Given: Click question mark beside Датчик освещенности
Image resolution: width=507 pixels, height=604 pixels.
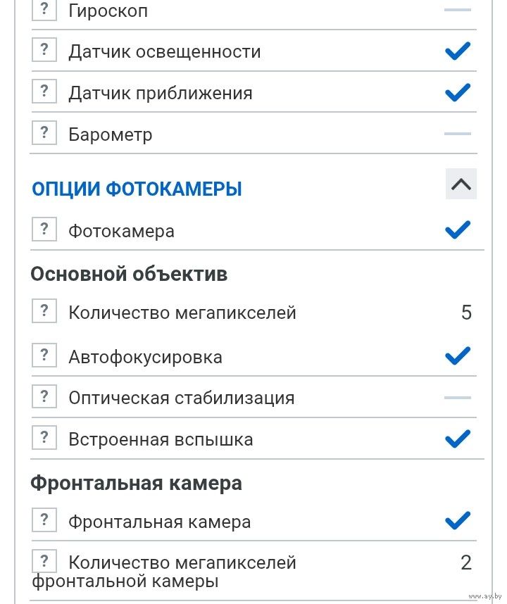Looking at the screenshot, I should pyautogui.click(x=44, y=50).
